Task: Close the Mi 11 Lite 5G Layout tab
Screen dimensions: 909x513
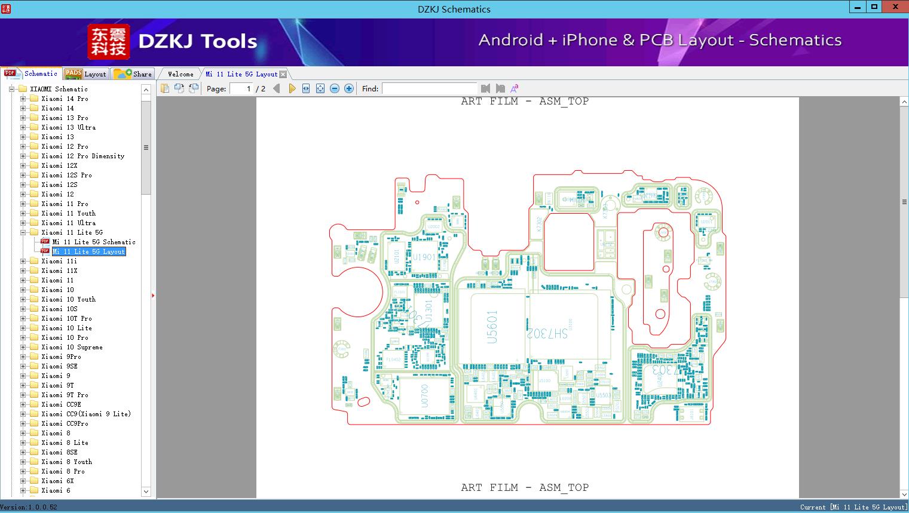Action: (283, 74)
